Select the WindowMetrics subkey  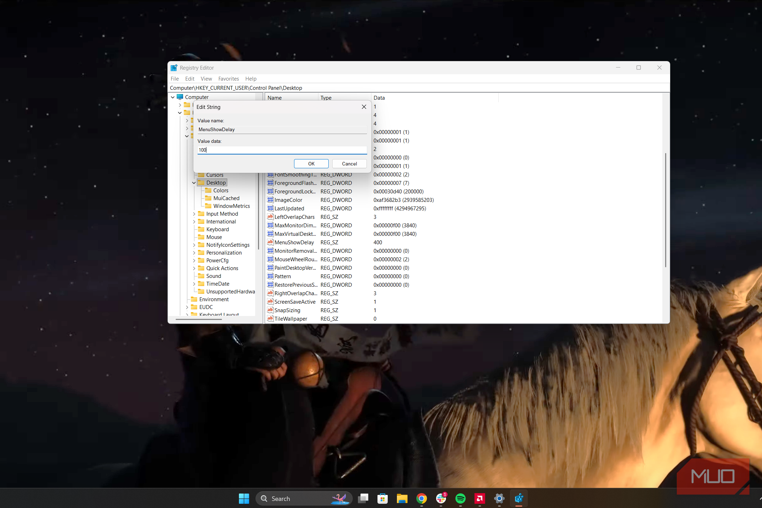[x=231, y=206]
